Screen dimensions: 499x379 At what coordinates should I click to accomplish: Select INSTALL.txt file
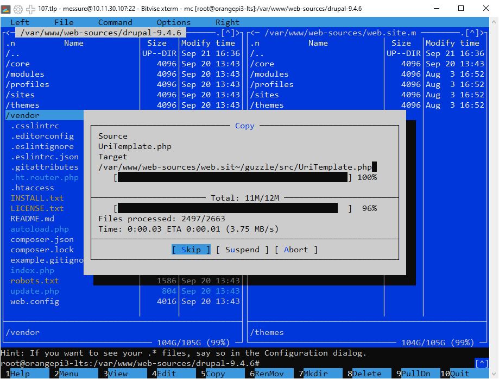pyautogui.click(x=37, y=198)
